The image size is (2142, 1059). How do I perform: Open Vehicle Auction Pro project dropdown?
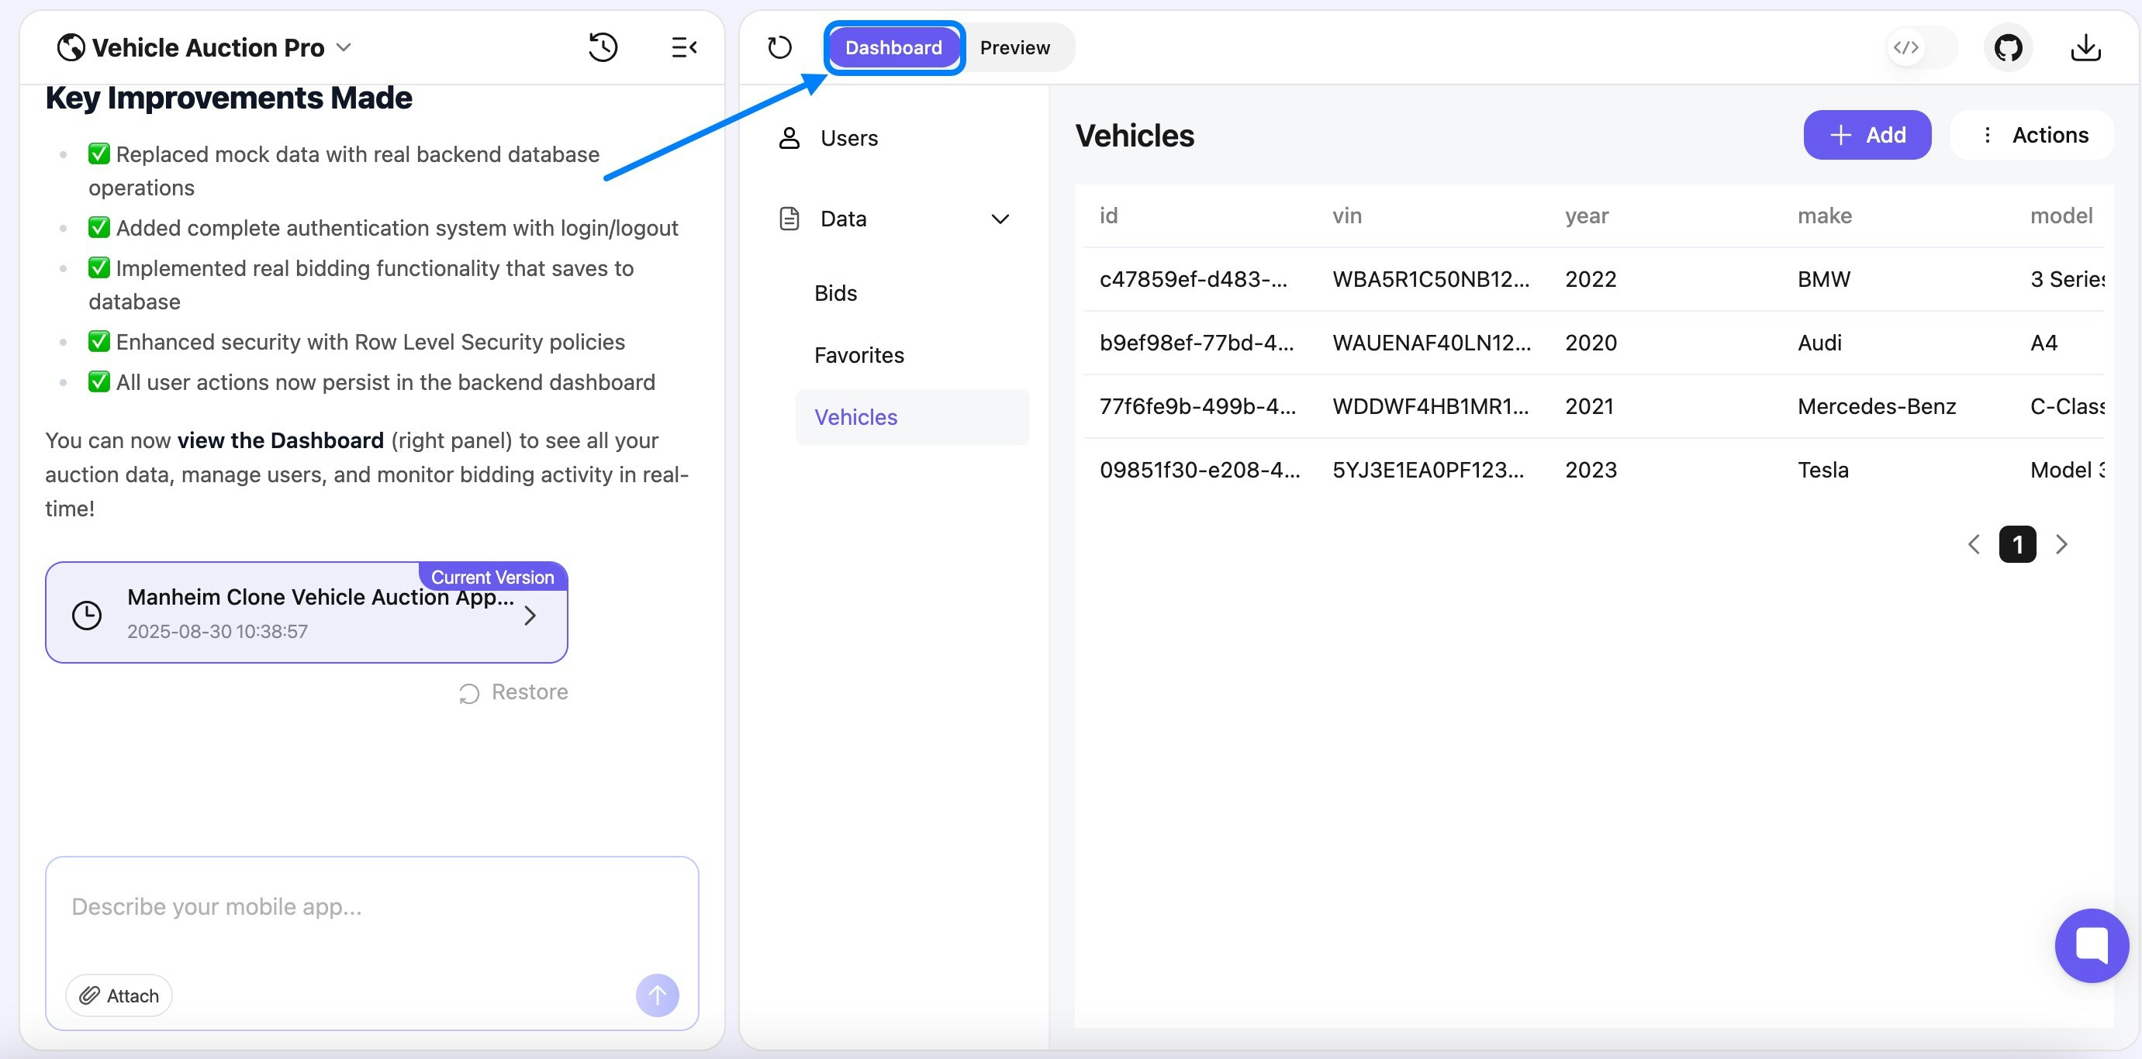pos(344,47)
